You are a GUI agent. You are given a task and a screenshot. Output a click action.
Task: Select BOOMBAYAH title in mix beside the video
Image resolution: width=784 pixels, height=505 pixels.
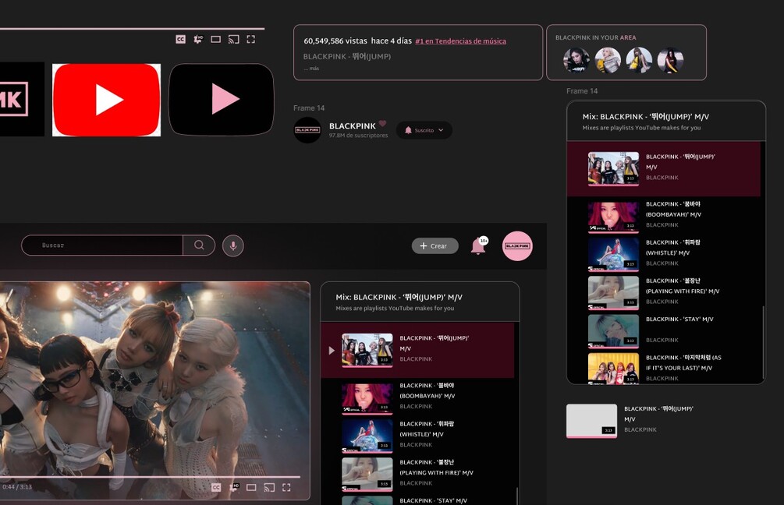[427, 390]
